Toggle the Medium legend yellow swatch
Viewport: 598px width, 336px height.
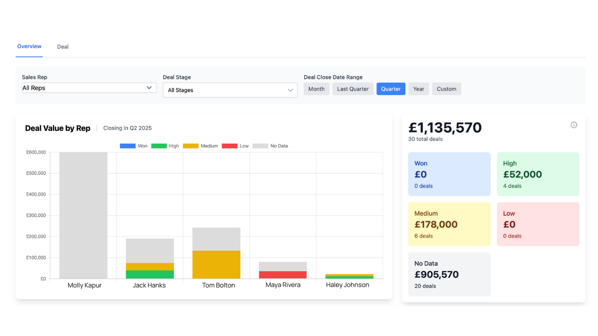pos(190,146)
